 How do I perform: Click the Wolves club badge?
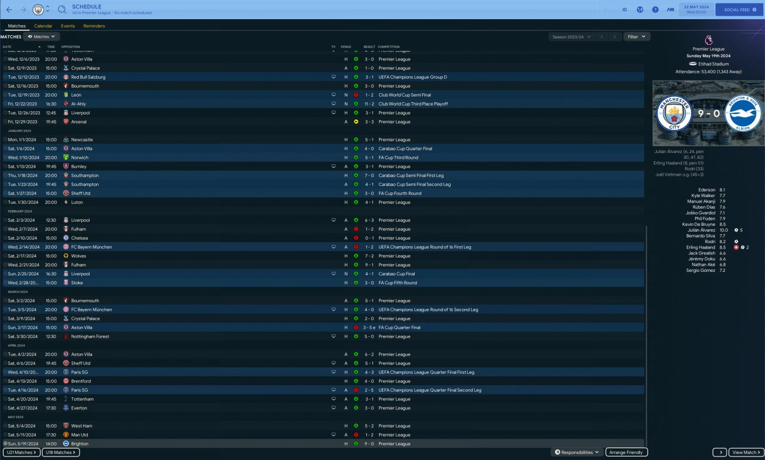point(66,256)
